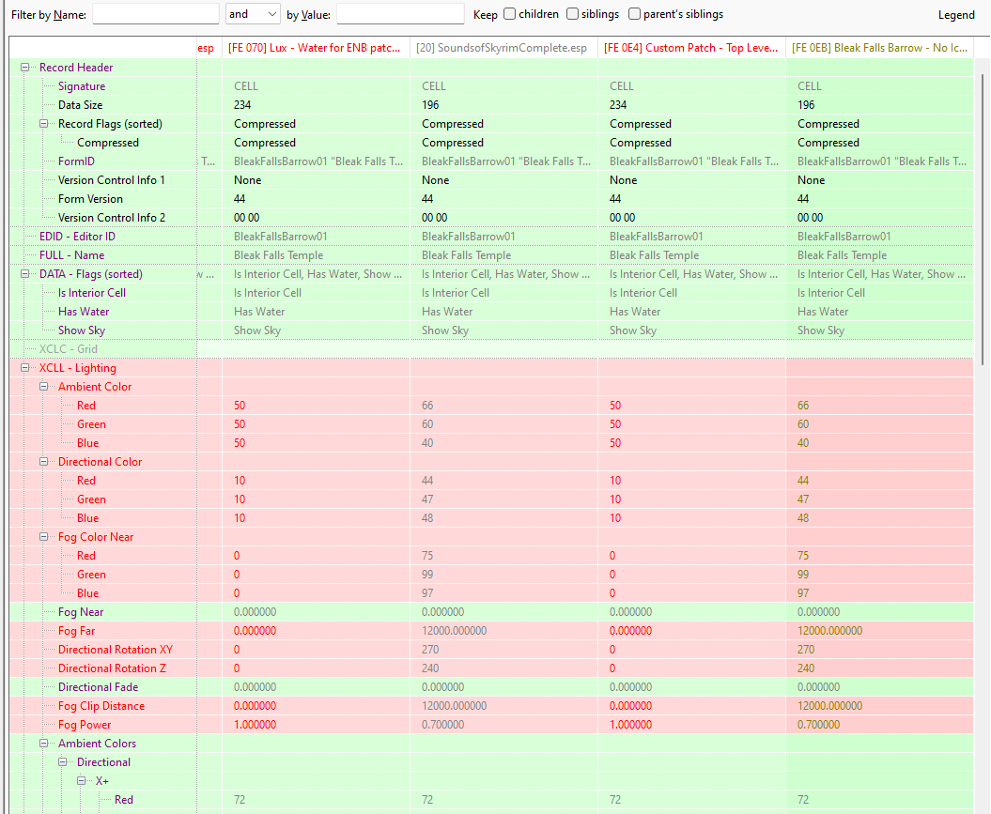
Task: Enable the siblings checkbox
Action: pyautogui.click(x=572, y=14)
